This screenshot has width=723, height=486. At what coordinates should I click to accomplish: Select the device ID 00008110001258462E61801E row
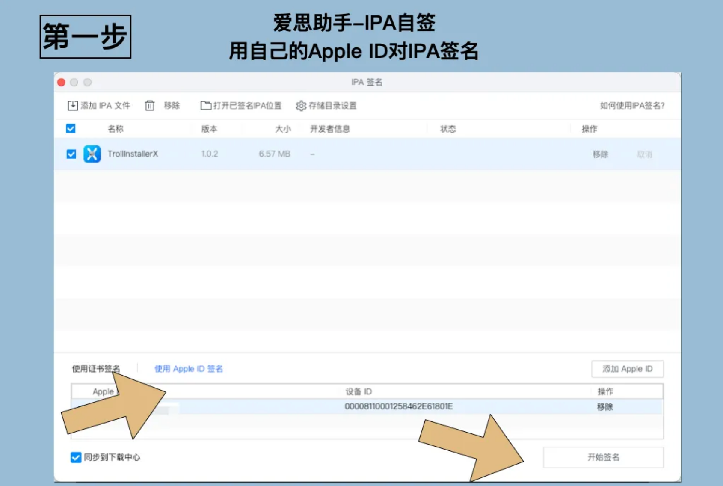[x=398, y=406]
